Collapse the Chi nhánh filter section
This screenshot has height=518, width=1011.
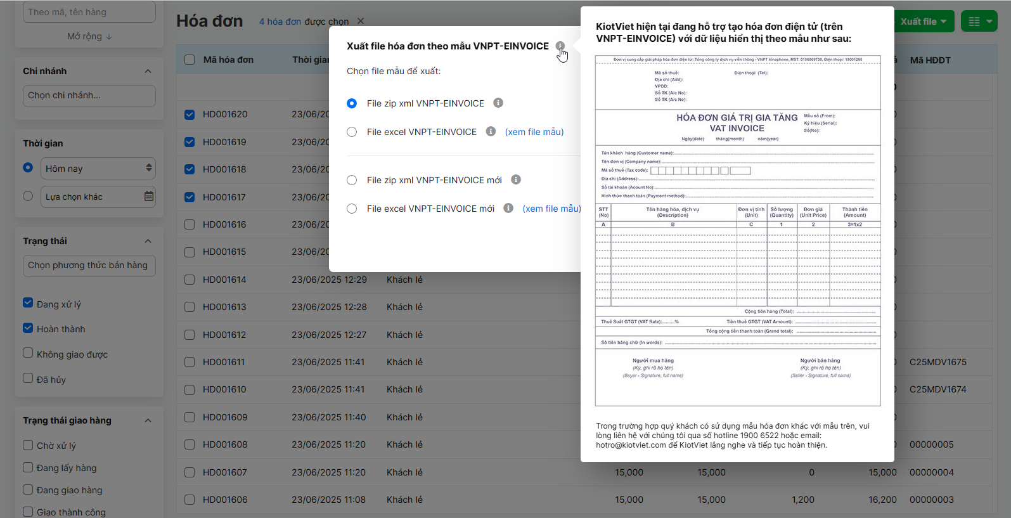click(148, 71)
